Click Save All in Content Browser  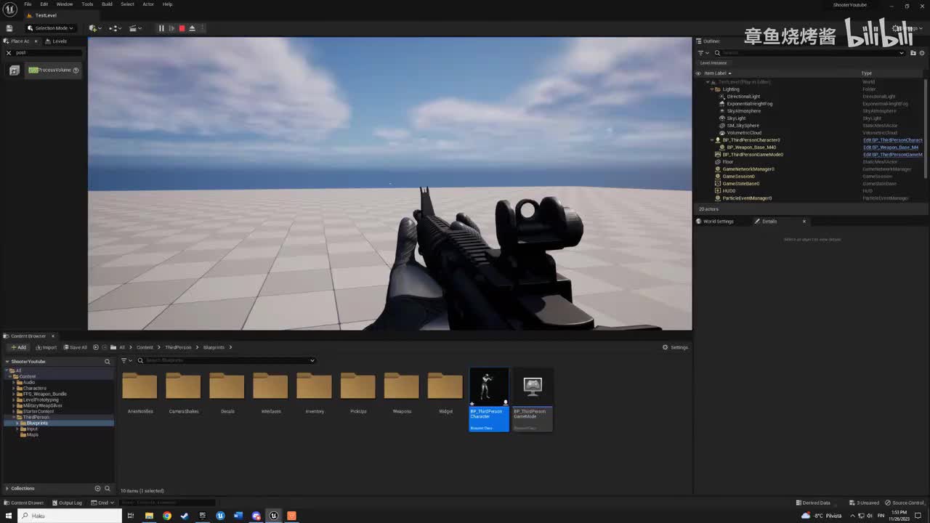click(x=75, y=347)
